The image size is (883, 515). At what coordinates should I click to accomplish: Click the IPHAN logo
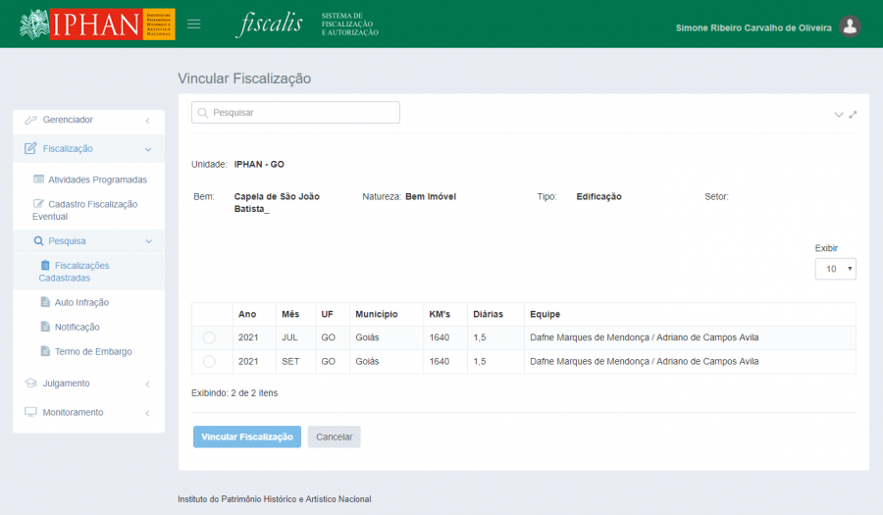point(97,25)
